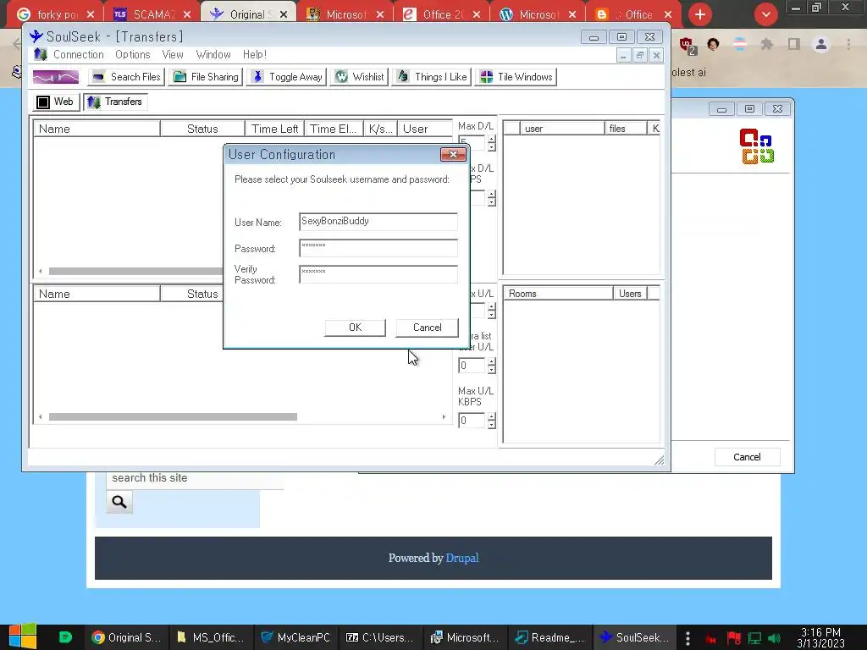867x650 pixels.
Task: Open the File Sharing toolbar button
Action: [x=206, y=77]
